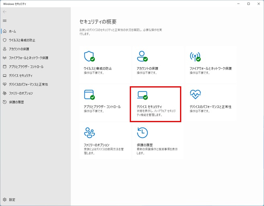The height and width of the screenshot is (206, 264).
Task: Click the home icon in sidebar
Action: click(4, 31)
